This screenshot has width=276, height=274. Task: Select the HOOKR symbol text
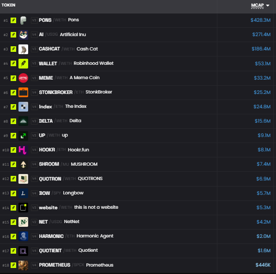[47, 149]
